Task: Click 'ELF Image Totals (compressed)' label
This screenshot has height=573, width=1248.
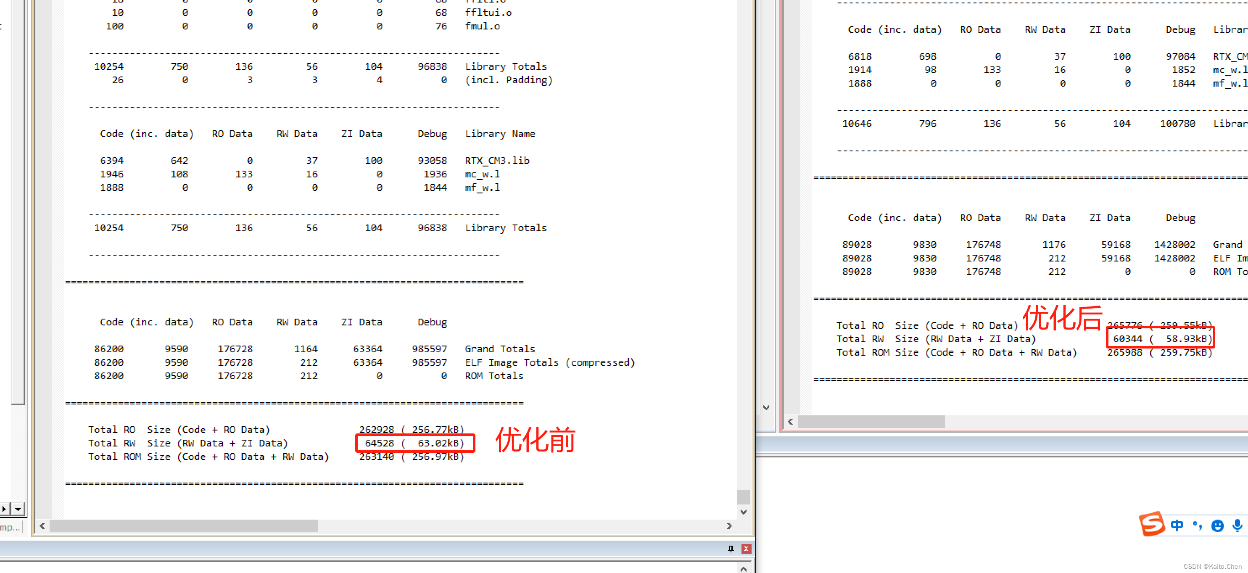Action: pos(549,362)
